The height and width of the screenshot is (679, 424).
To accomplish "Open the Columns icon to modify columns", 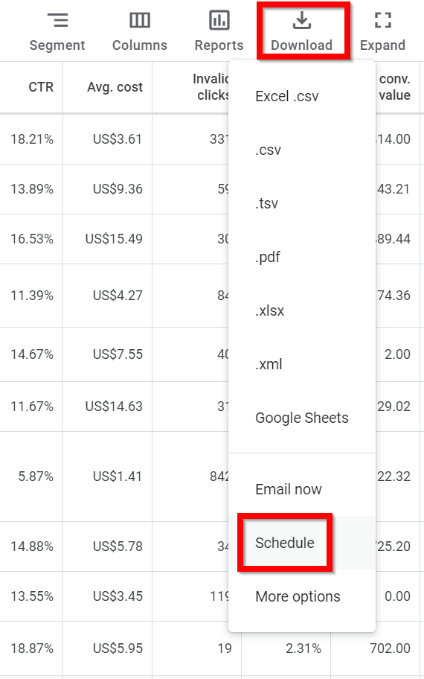I will click(x=140, y=20).
